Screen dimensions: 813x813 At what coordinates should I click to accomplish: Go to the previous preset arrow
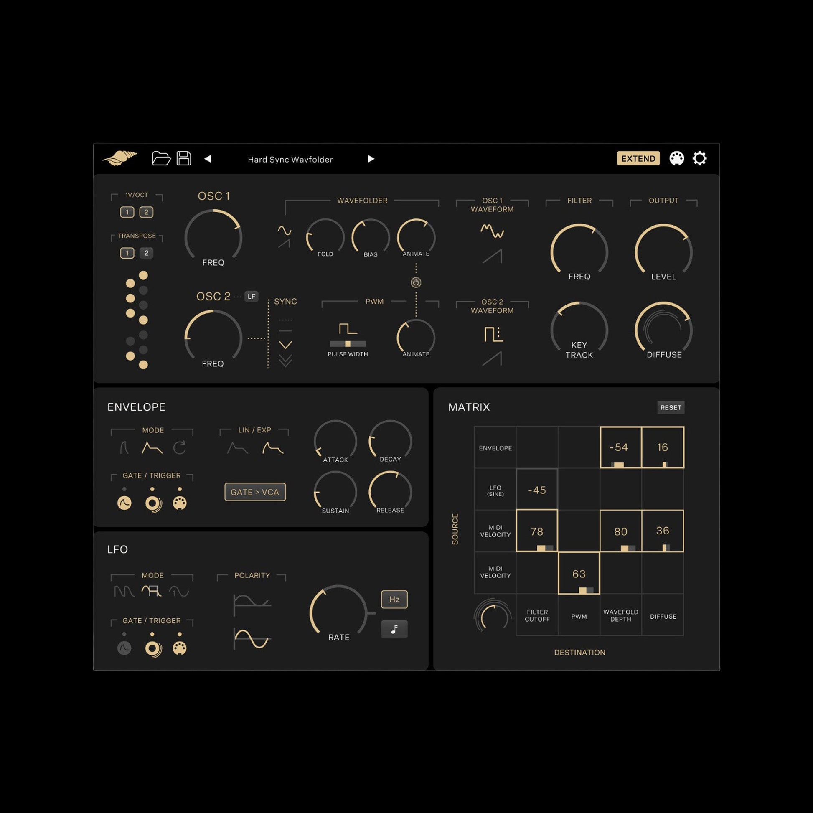(208, 159)
